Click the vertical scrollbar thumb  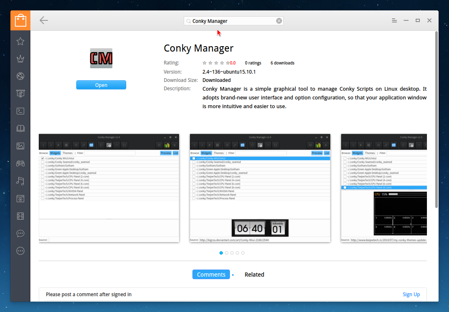coord(437,119)
